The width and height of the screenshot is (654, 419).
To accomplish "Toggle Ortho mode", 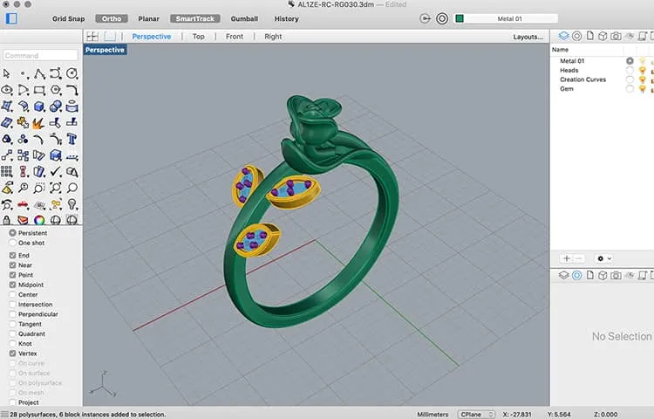I will pyautogui.click(x=112, y=19).
